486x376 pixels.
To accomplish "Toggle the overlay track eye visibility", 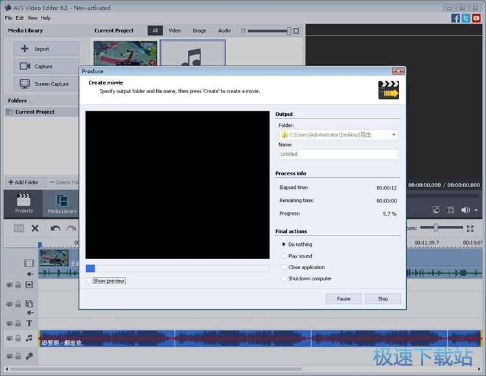I will point(10,304).
